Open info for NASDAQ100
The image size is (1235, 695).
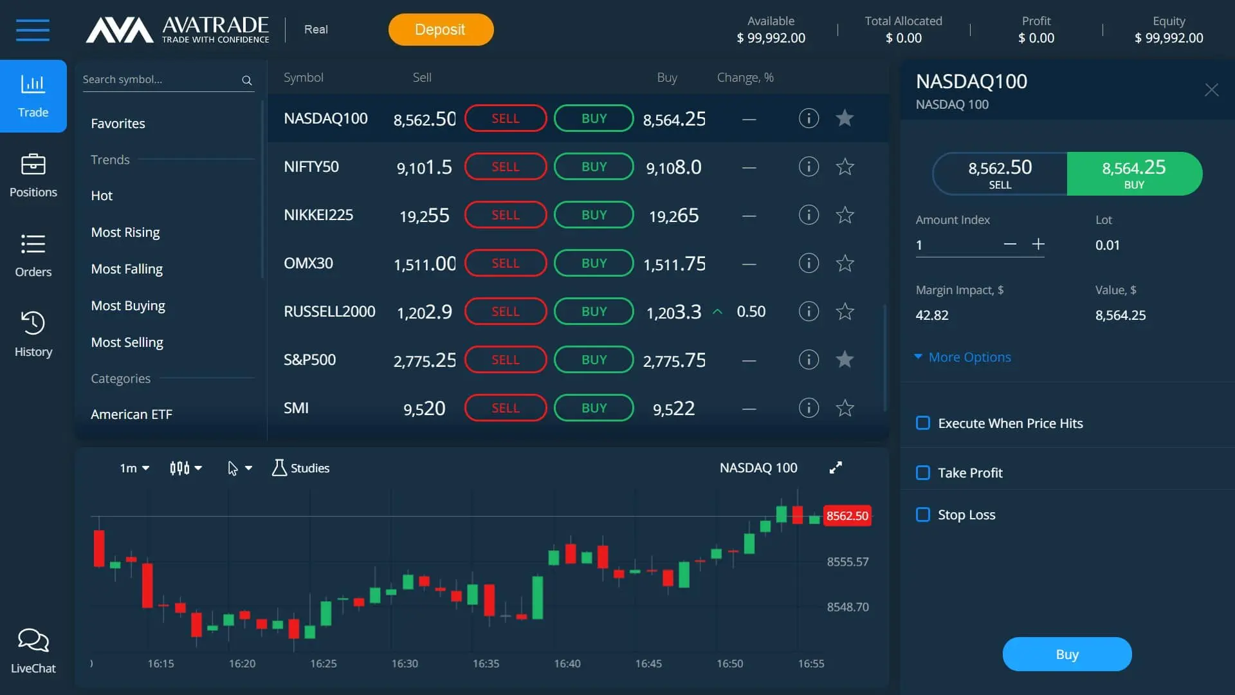pos(809,118)
